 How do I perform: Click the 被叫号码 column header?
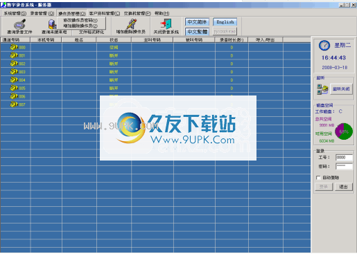[x=194, y=40]
